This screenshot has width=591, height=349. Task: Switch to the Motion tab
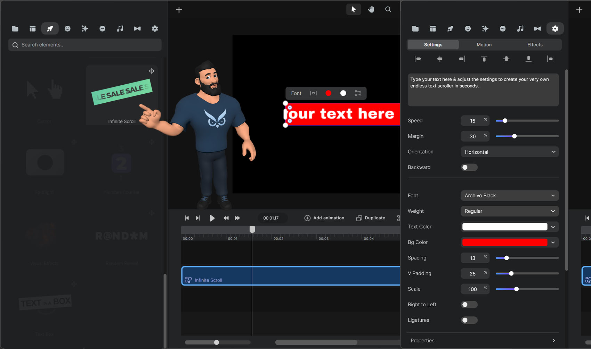[484, 45]
